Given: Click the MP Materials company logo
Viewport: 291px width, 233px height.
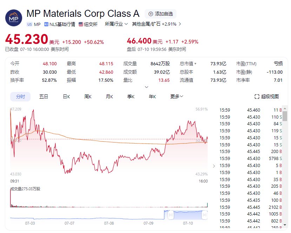Looking at the screenshot, I should 14,18.
